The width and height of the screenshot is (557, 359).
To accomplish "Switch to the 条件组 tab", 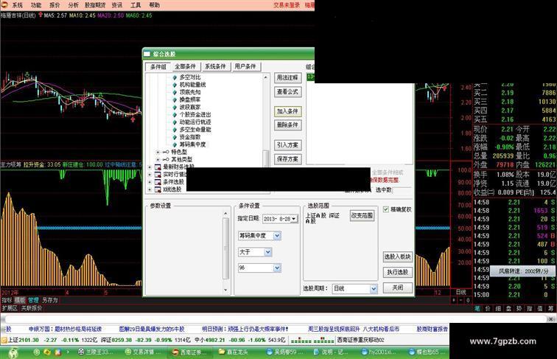I will click(158, 66).
